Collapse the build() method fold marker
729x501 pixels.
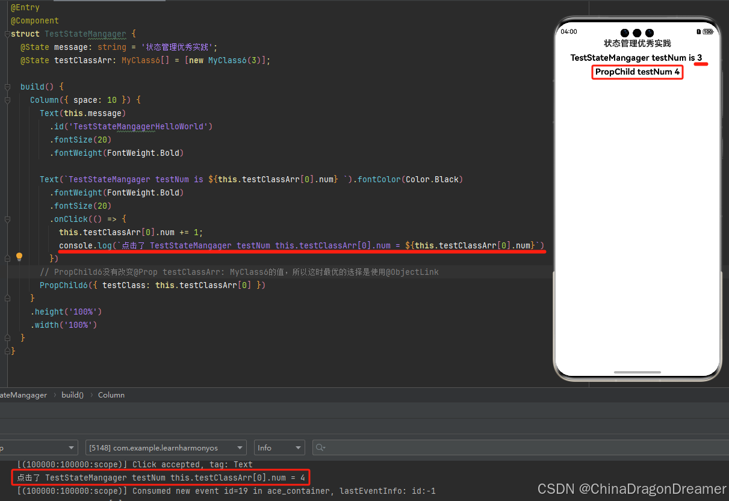pos(7,87)
